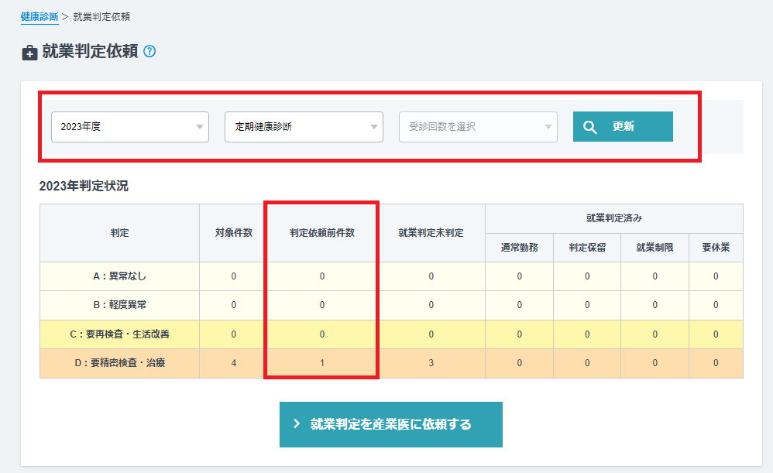Expand the 定期健康診断 checkup type dropdown
Screen dimensions: 773x473
pos(304,127)
